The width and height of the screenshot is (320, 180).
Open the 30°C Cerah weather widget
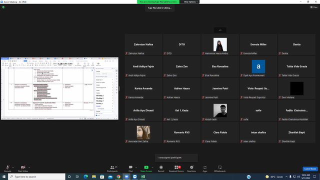pyautogui.click(x=274, y=176)
